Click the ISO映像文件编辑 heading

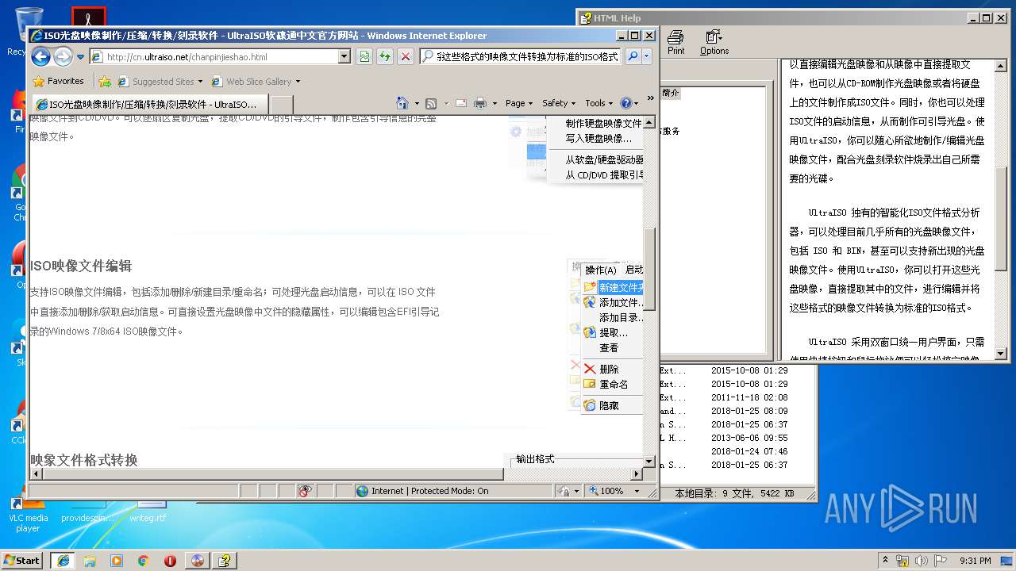click(x=81, y=266)
